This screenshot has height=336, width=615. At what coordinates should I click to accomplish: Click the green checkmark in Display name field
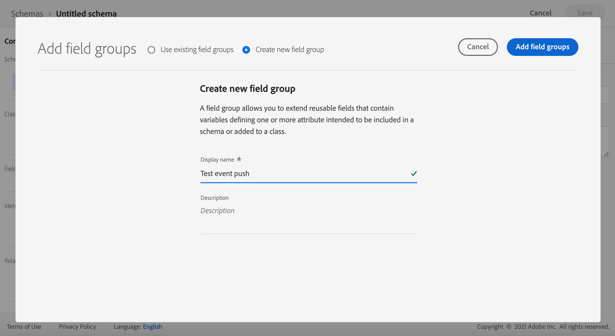(x=414, y=174)
